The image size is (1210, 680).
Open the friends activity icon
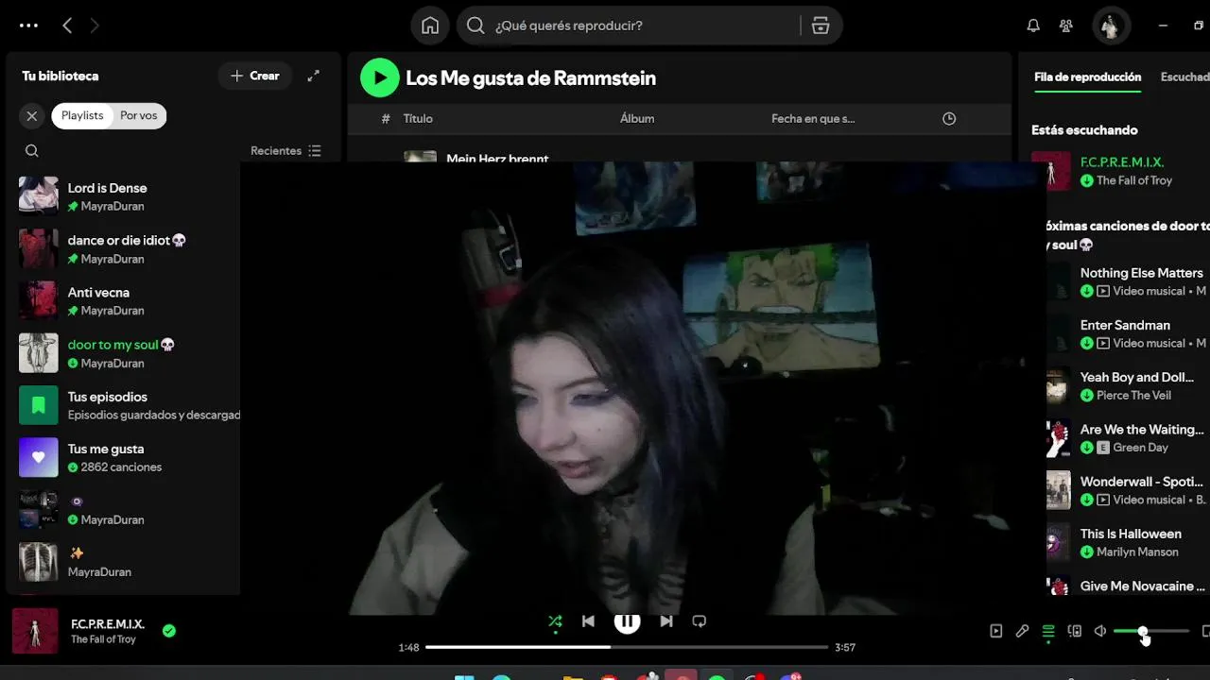(x=1066, y=26)
